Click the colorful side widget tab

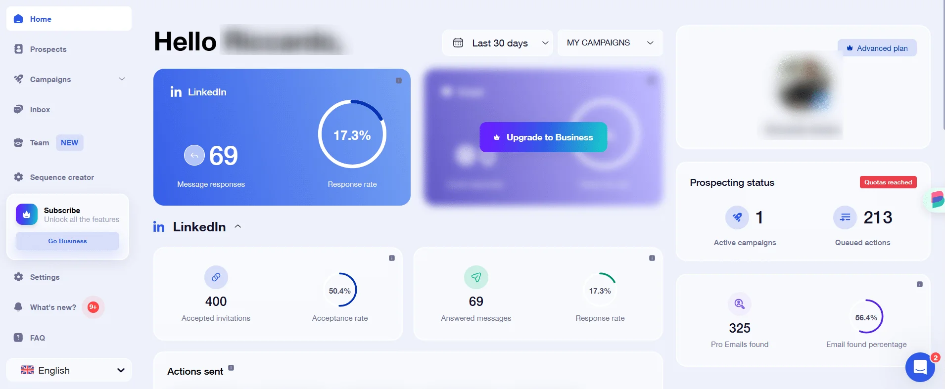click(x=936, y=200)
